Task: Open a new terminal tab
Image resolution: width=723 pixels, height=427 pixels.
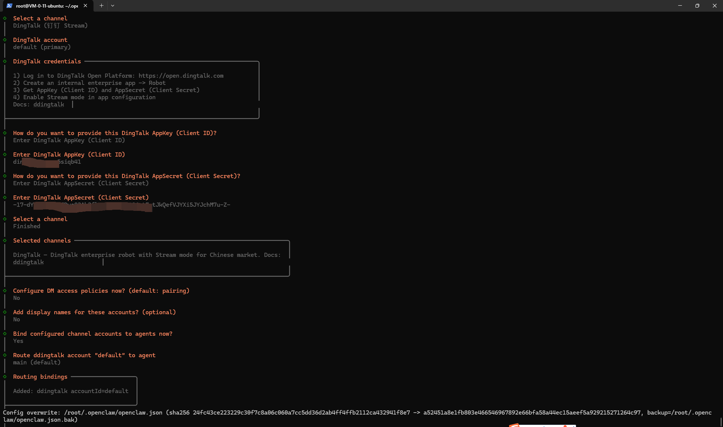Action: (101, 6)
